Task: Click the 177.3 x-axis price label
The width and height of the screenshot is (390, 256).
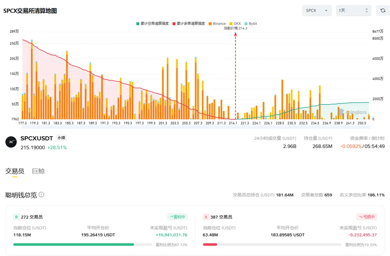Action: coord(23,123)
